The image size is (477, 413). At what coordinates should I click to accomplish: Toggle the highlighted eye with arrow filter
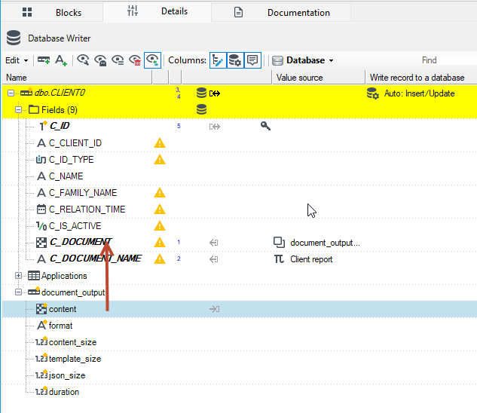(152, 60)
